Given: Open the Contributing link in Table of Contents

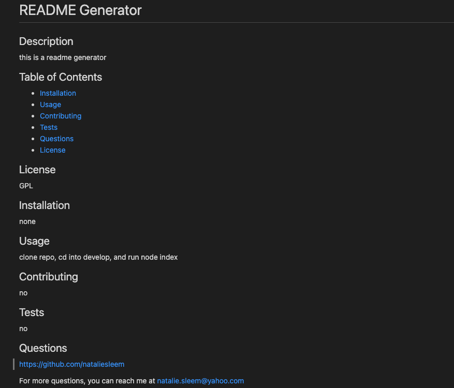Looking at the screenshot, I should coord(61,116).
